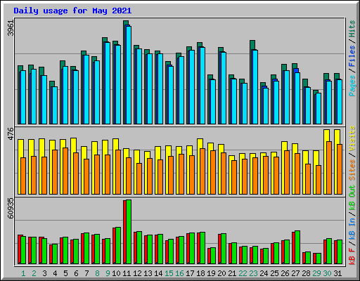Click the title "Daily usage for May 2021"
360x281 pixels.
coord(72,11)
